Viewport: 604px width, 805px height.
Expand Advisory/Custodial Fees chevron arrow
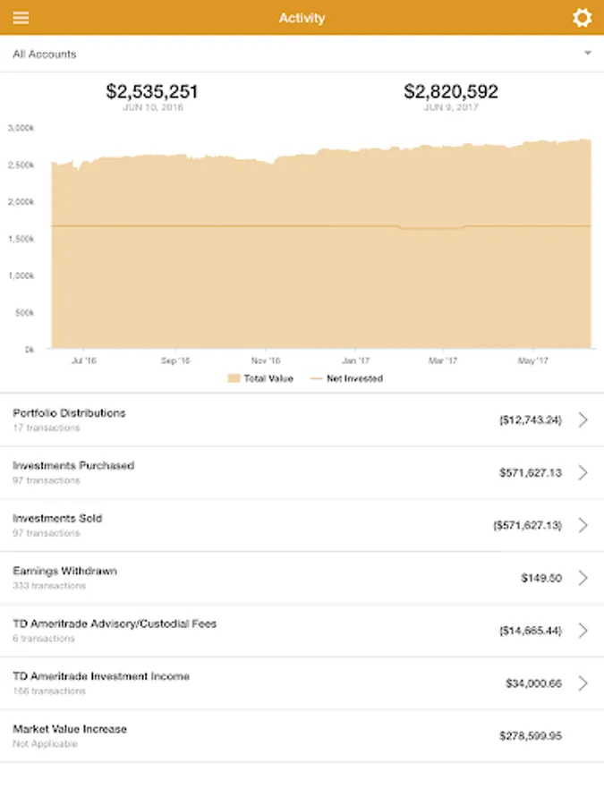(x=583, y=631)
